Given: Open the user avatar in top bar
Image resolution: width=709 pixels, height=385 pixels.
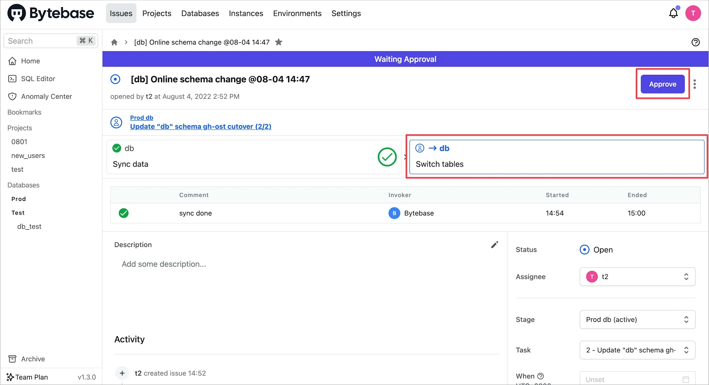Looking at the screenshot, I should pyautogui.click(x=693, y=14).
